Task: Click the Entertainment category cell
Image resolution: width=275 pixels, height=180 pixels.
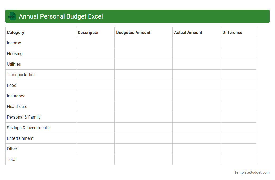Action: pos(20,138)
